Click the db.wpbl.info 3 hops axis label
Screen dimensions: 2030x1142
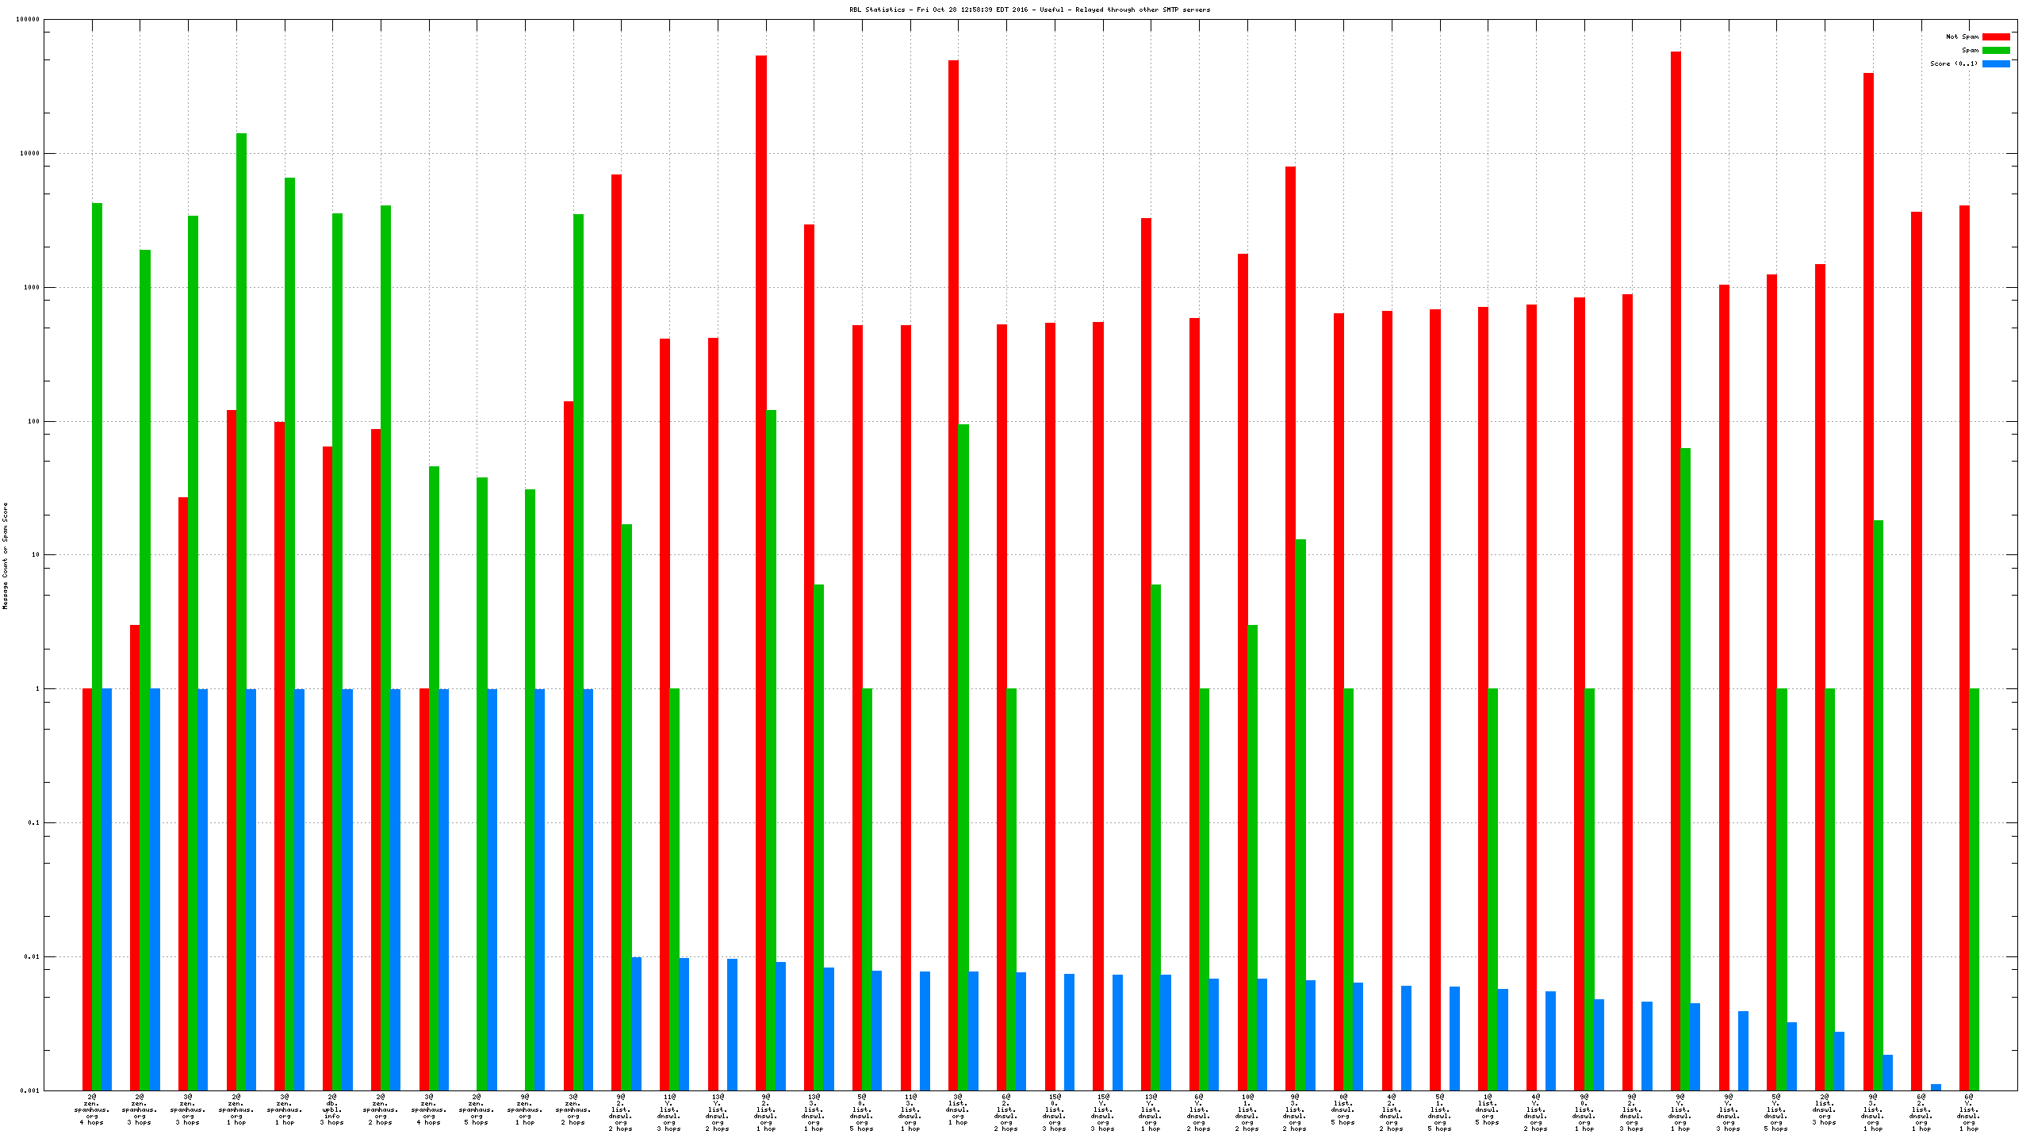(x=332, y=1109)
